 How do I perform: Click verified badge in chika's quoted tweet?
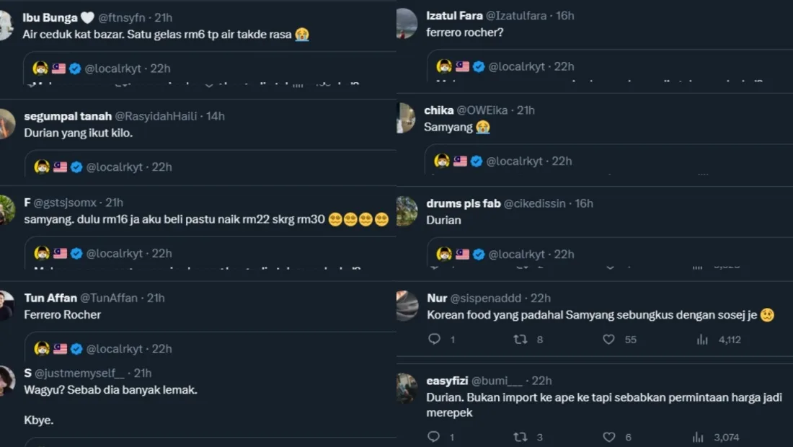(477, 161)
